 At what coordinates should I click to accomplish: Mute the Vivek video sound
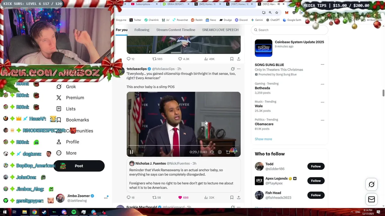pos(212,152)
